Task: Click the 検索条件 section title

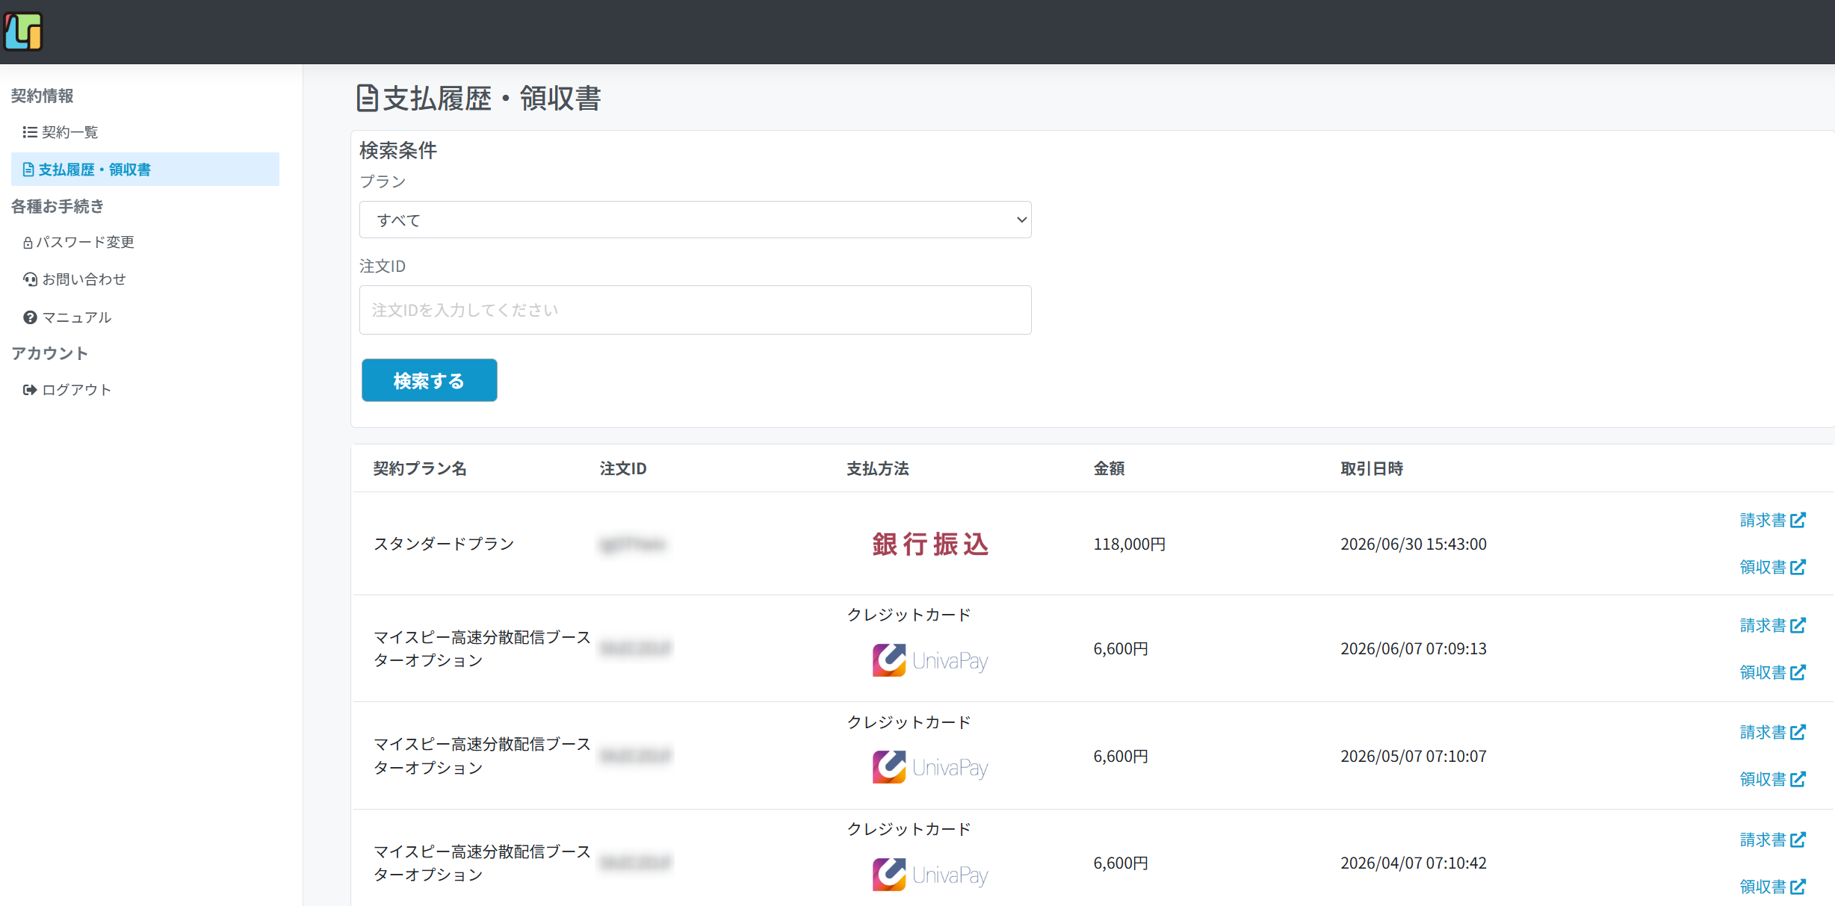Action: pyautogui.click(x=398, y=151)
